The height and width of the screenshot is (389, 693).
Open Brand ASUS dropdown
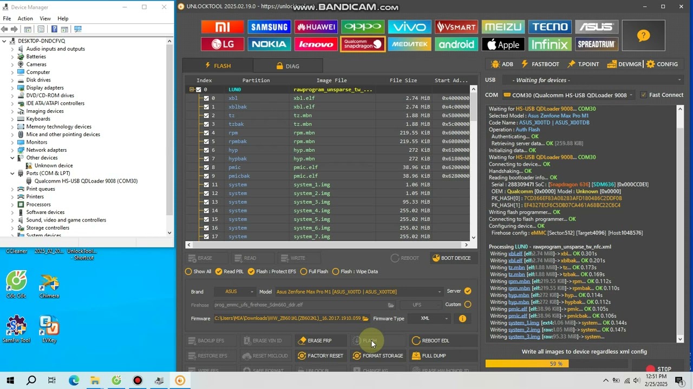click(235, 292)
